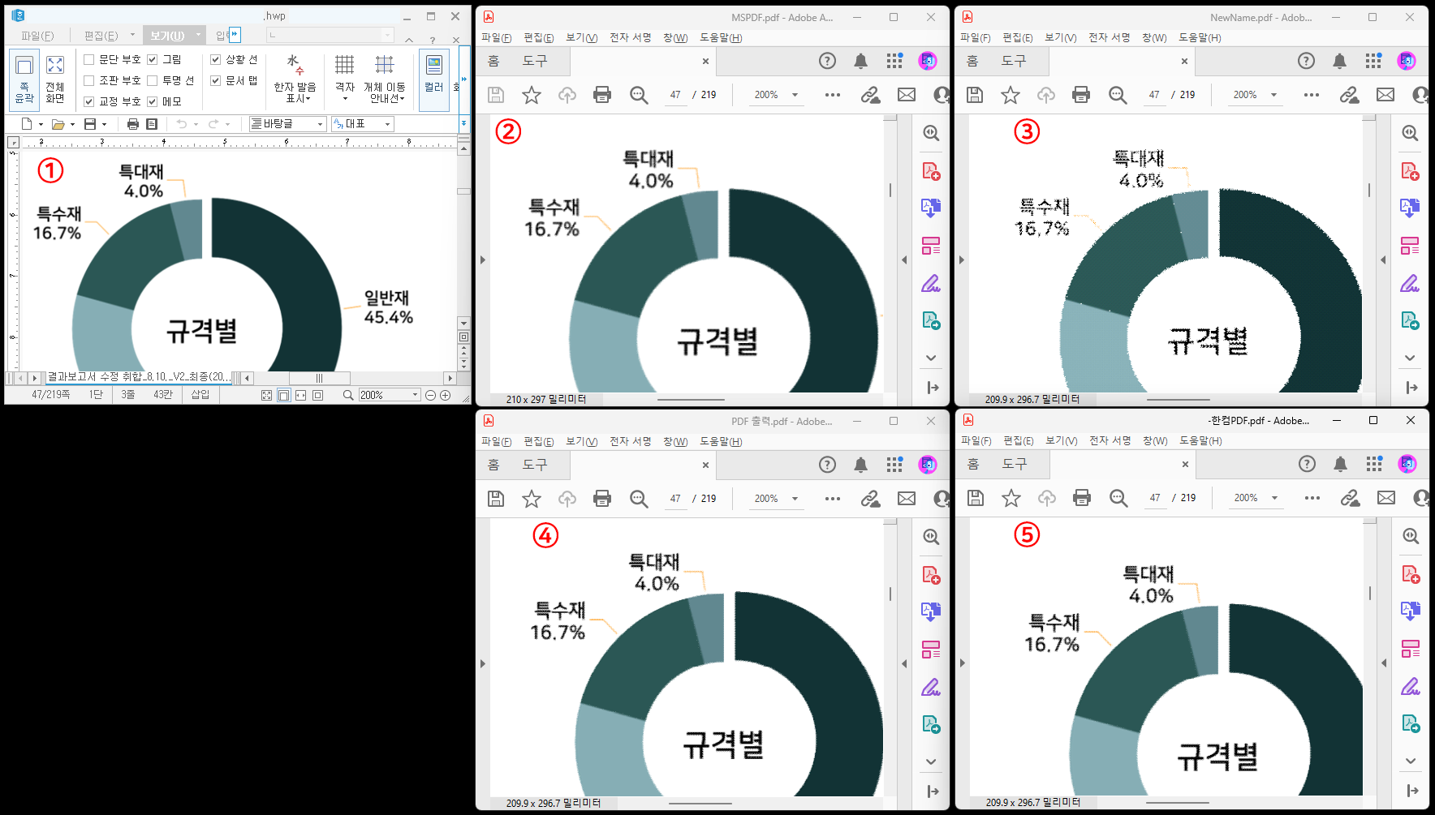Click the star bookmark icon in NewName.pdf window
Viewport: 1435px width, 815px height.
1010,95
